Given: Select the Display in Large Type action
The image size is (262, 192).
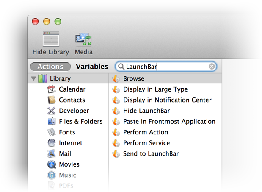Looking at the screenshot, I should click(x=155, y=89).
